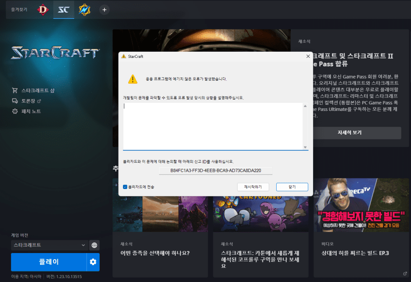Viewport: 411px width, 282px height.
Task: Click the 게임 버전 label
Action: (19, 235)
